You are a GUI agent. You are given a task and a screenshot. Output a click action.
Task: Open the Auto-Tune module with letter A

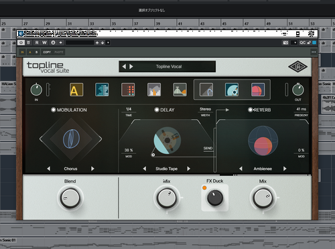click(x=76, y=90)
